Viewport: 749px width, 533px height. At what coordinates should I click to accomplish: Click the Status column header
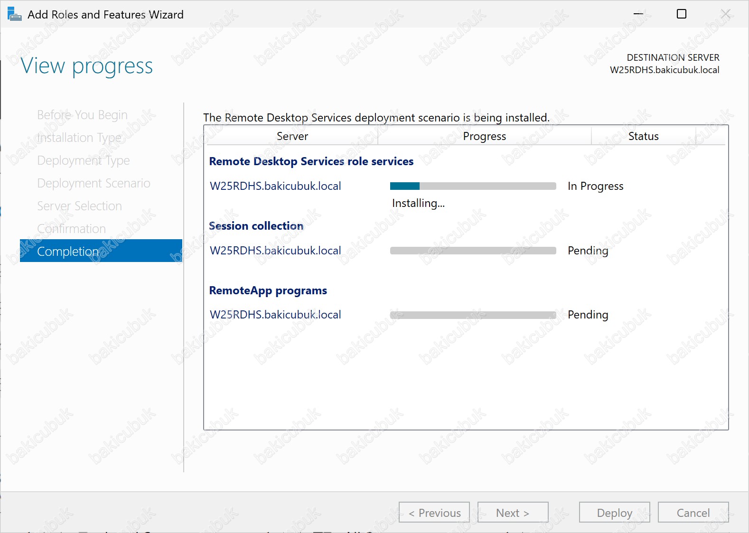click(643, 136)
